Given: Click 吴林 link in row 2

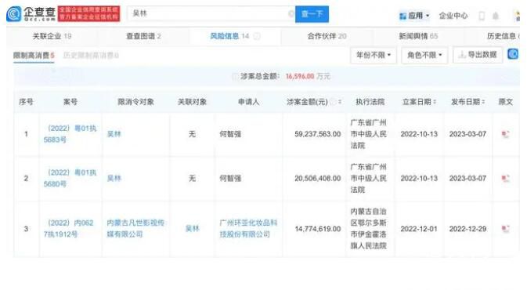Looking at the screenshot, I should tap(114, 178).
